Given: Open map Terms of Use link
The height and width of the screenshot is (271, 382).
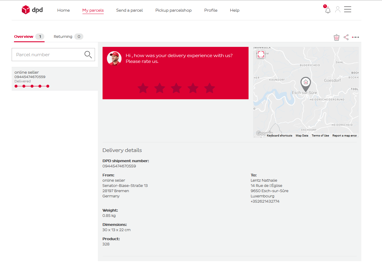Looking at the screenshot, I should 320,136.
